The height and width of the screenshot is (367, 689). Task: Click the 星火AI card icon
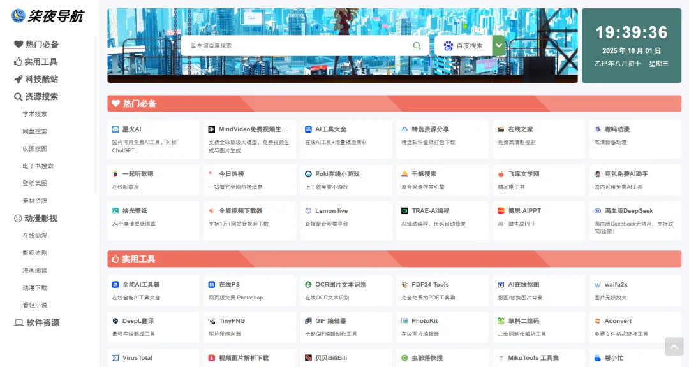(115, 129)
